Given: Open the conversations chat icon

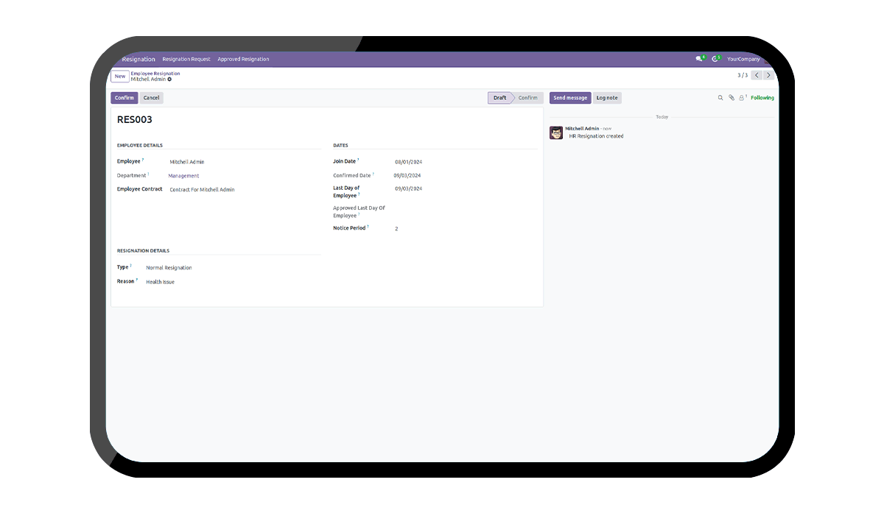Looking at the screenshot, I should click(699, 59).
